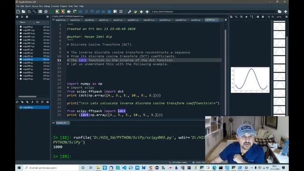Click the Remove plot X icon
This screenshot has height=171, width=304.
point(246,17)
